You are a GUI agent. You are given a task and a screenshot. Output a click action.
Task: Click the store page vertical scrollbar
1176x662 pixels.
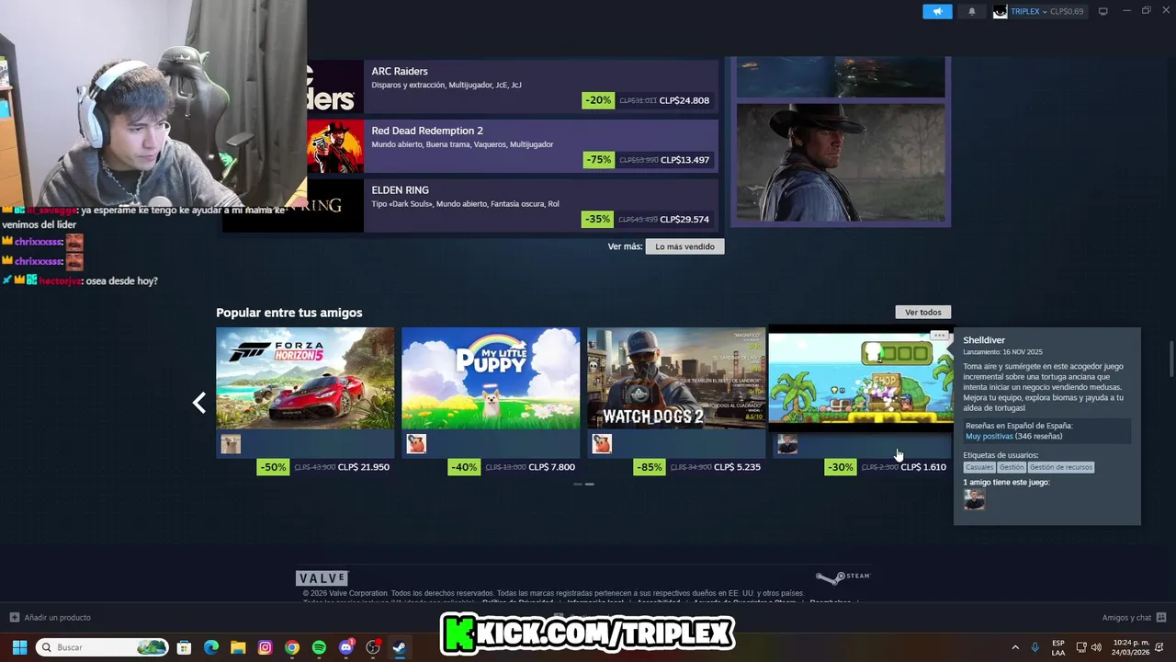coord(1170,359)
